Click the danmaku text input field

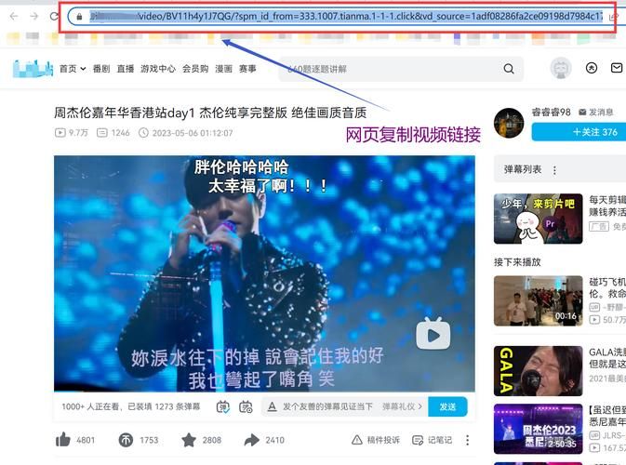[x=327, y=406]
